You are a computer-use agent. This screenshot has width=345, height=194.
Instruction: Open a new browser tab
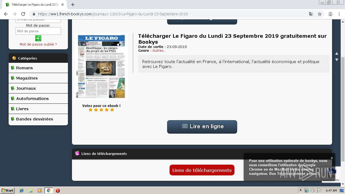click(x=73, y=5)
